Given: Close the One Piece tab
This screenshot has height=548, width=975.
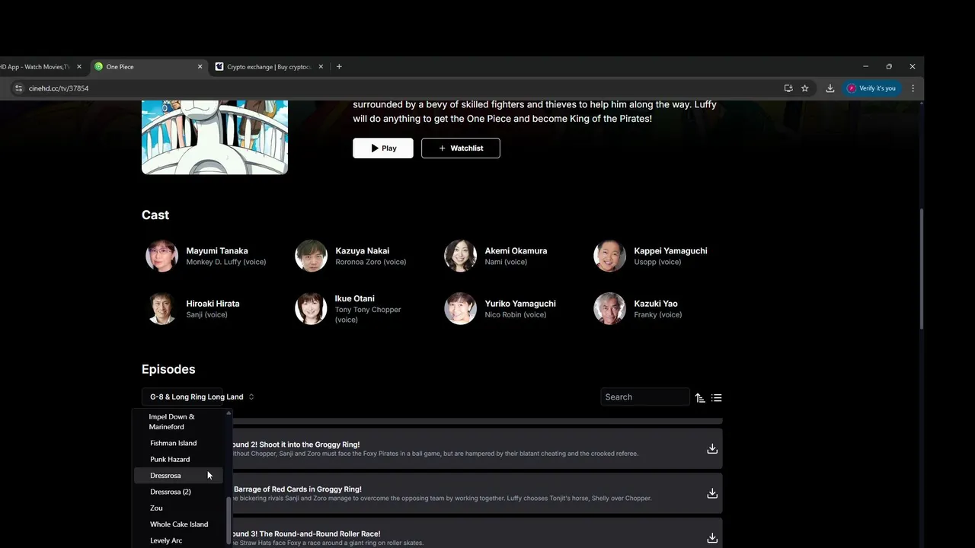Looking at the screenshot, I should (x=200, y=67).
